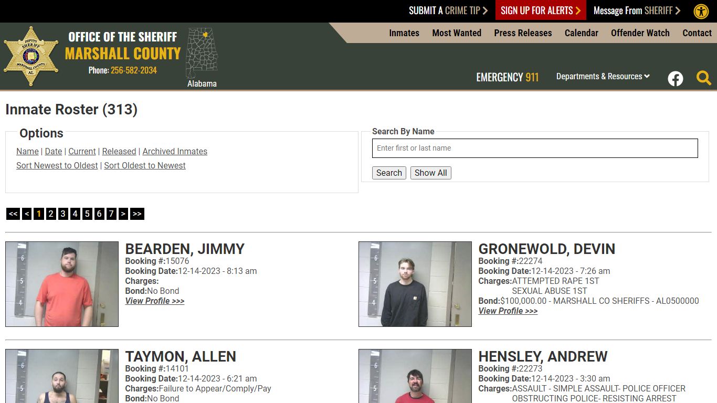Open the Facebook page icon

tap(676, 79)
